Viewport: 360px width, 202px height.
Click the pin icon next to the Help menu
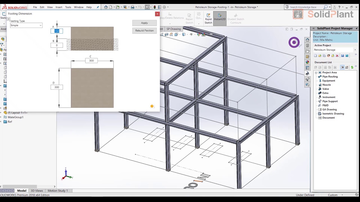click(98, 7)
